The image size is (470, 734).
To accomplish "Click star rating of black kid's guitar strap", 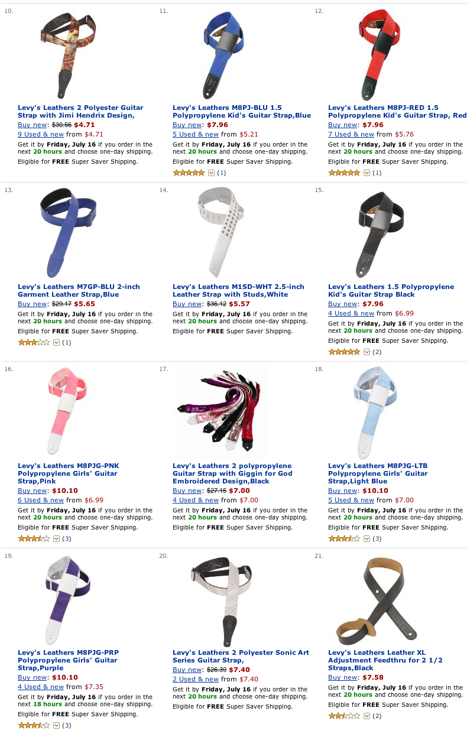I will pyautogui.click(x=344, y=352).
